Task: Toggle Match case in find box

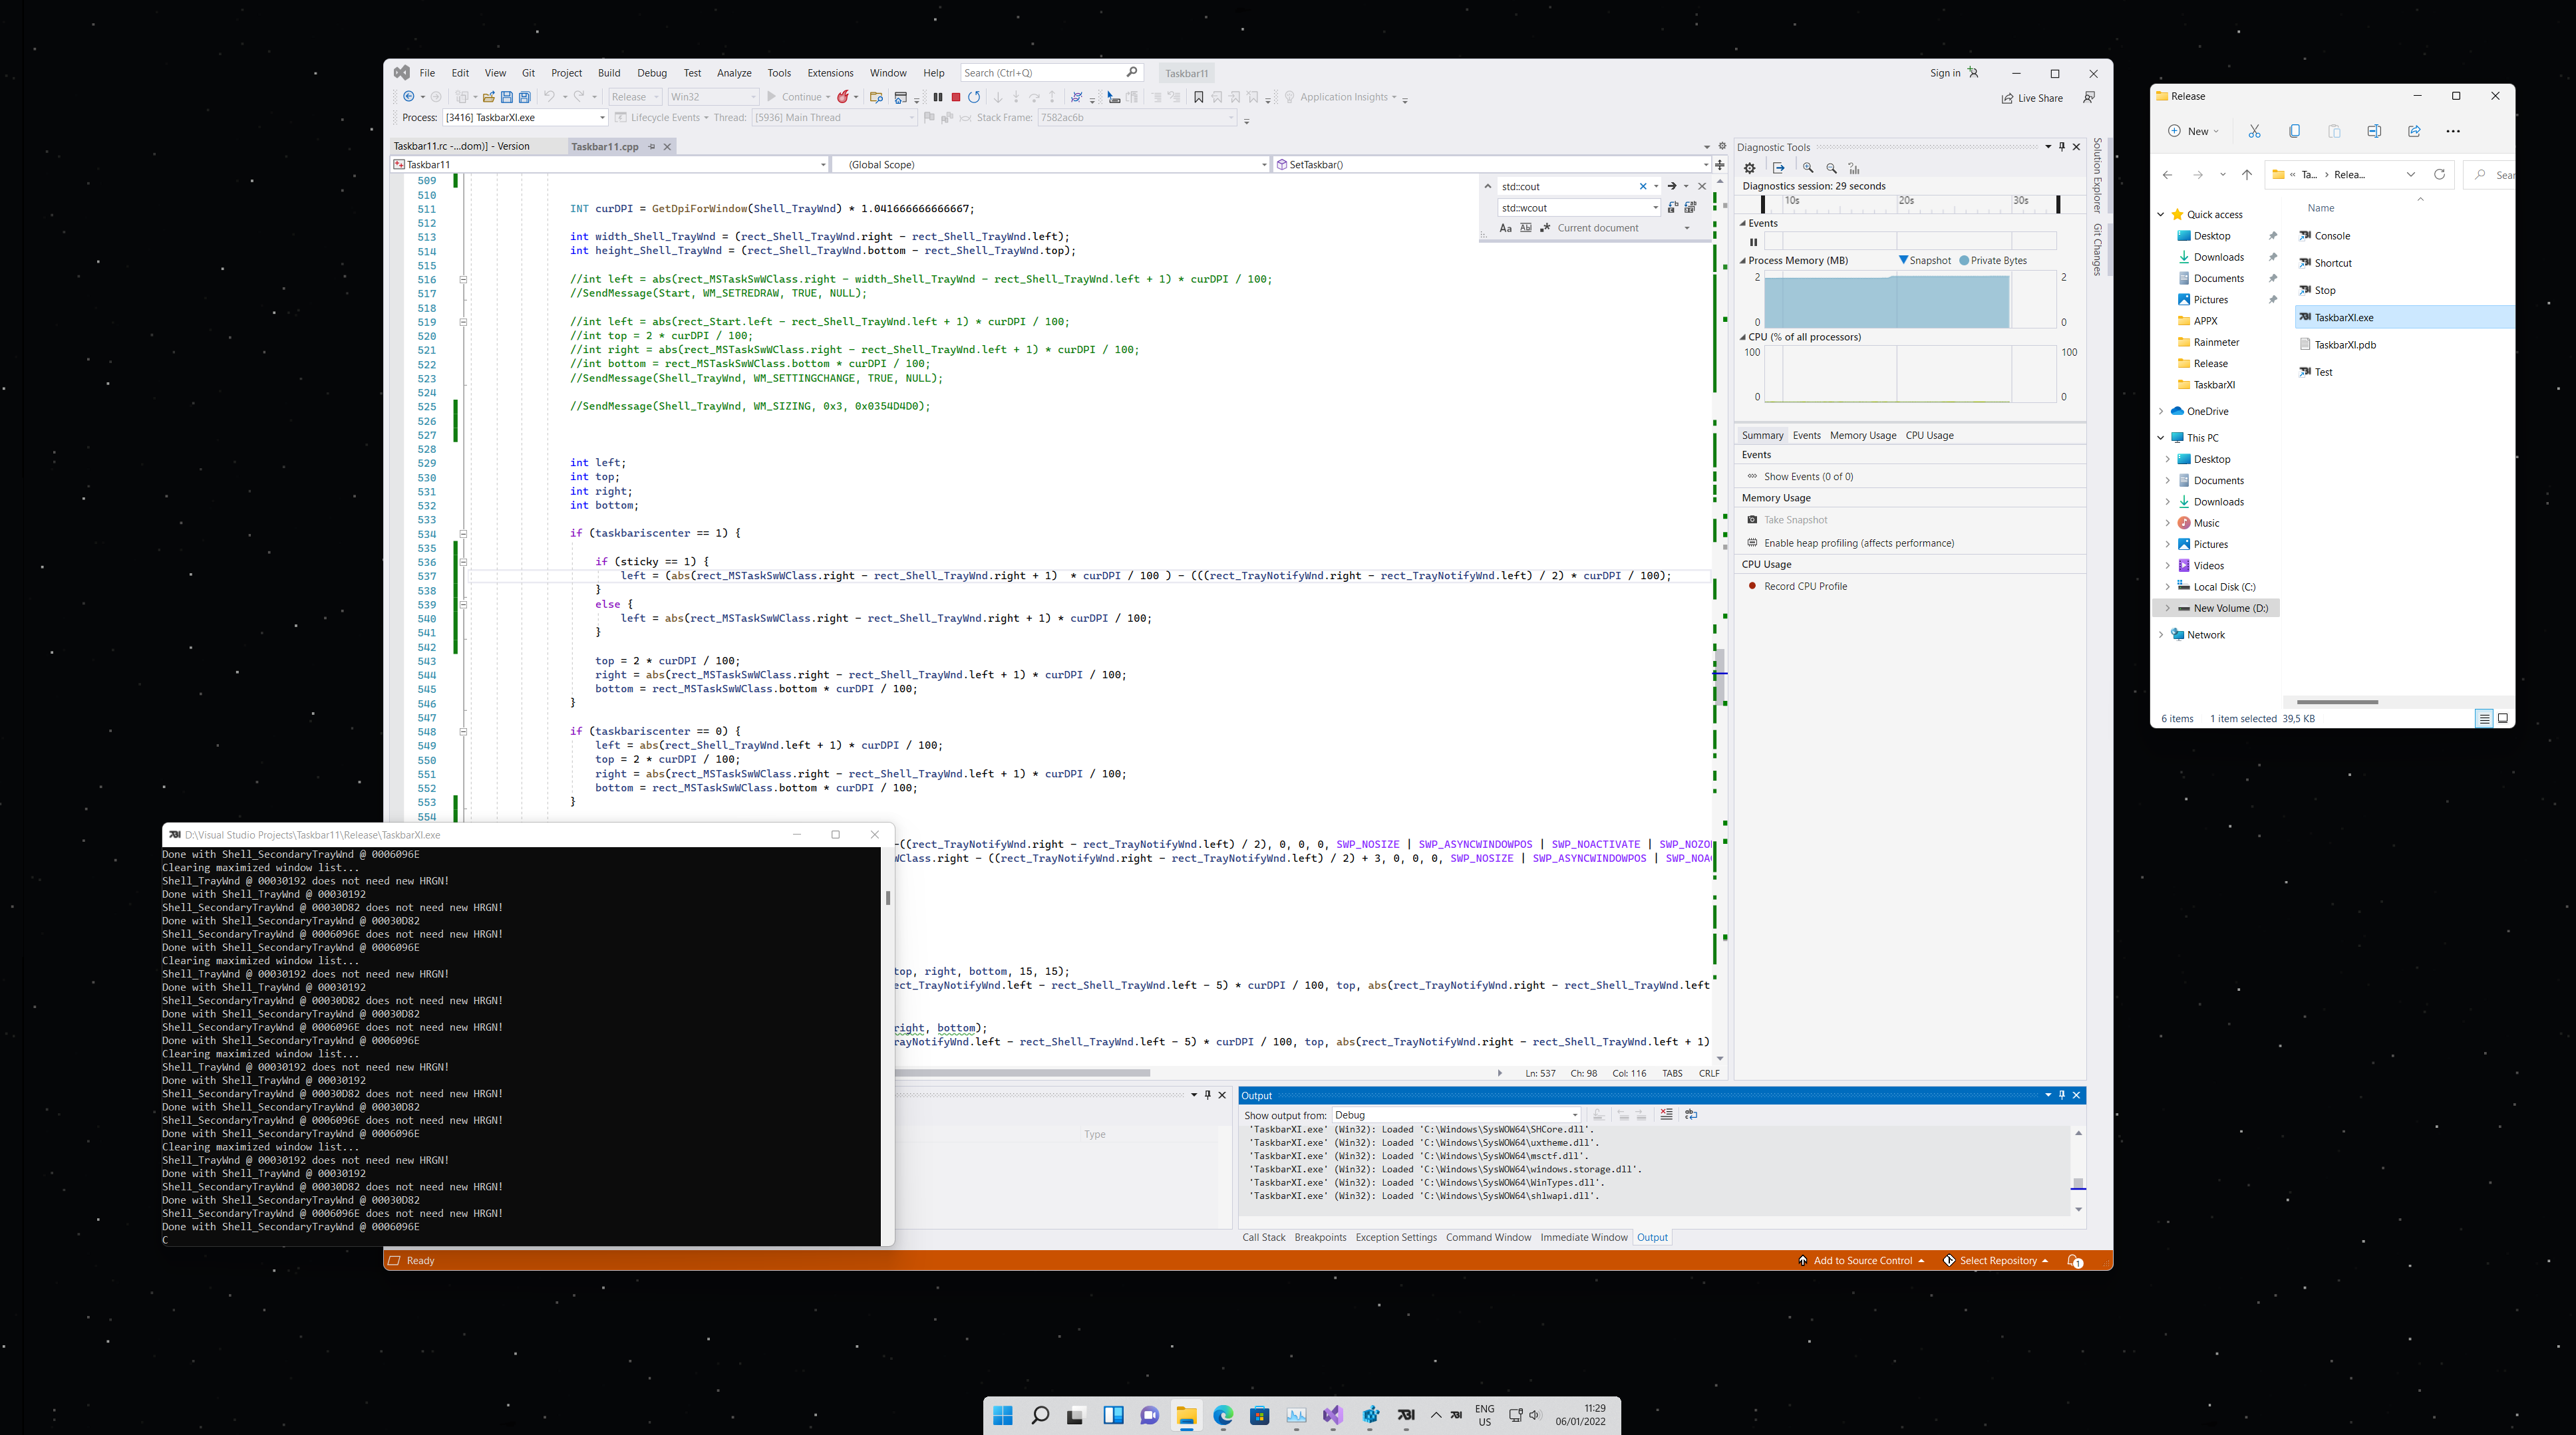Action: click(1506, 228)
